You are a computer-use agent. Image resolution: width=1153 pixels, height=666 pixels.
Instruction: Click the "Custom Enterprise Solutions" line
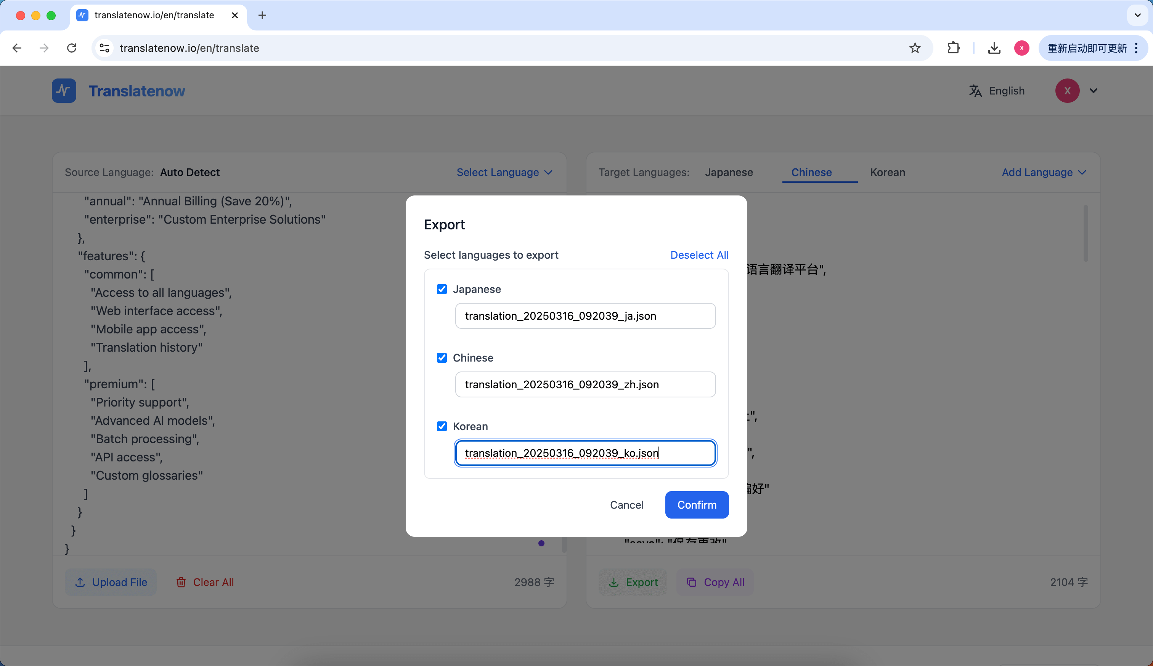pyautogui.click(x=205, y=219)
